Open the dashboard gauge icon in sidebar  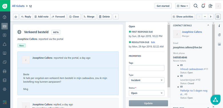(5, 17)
